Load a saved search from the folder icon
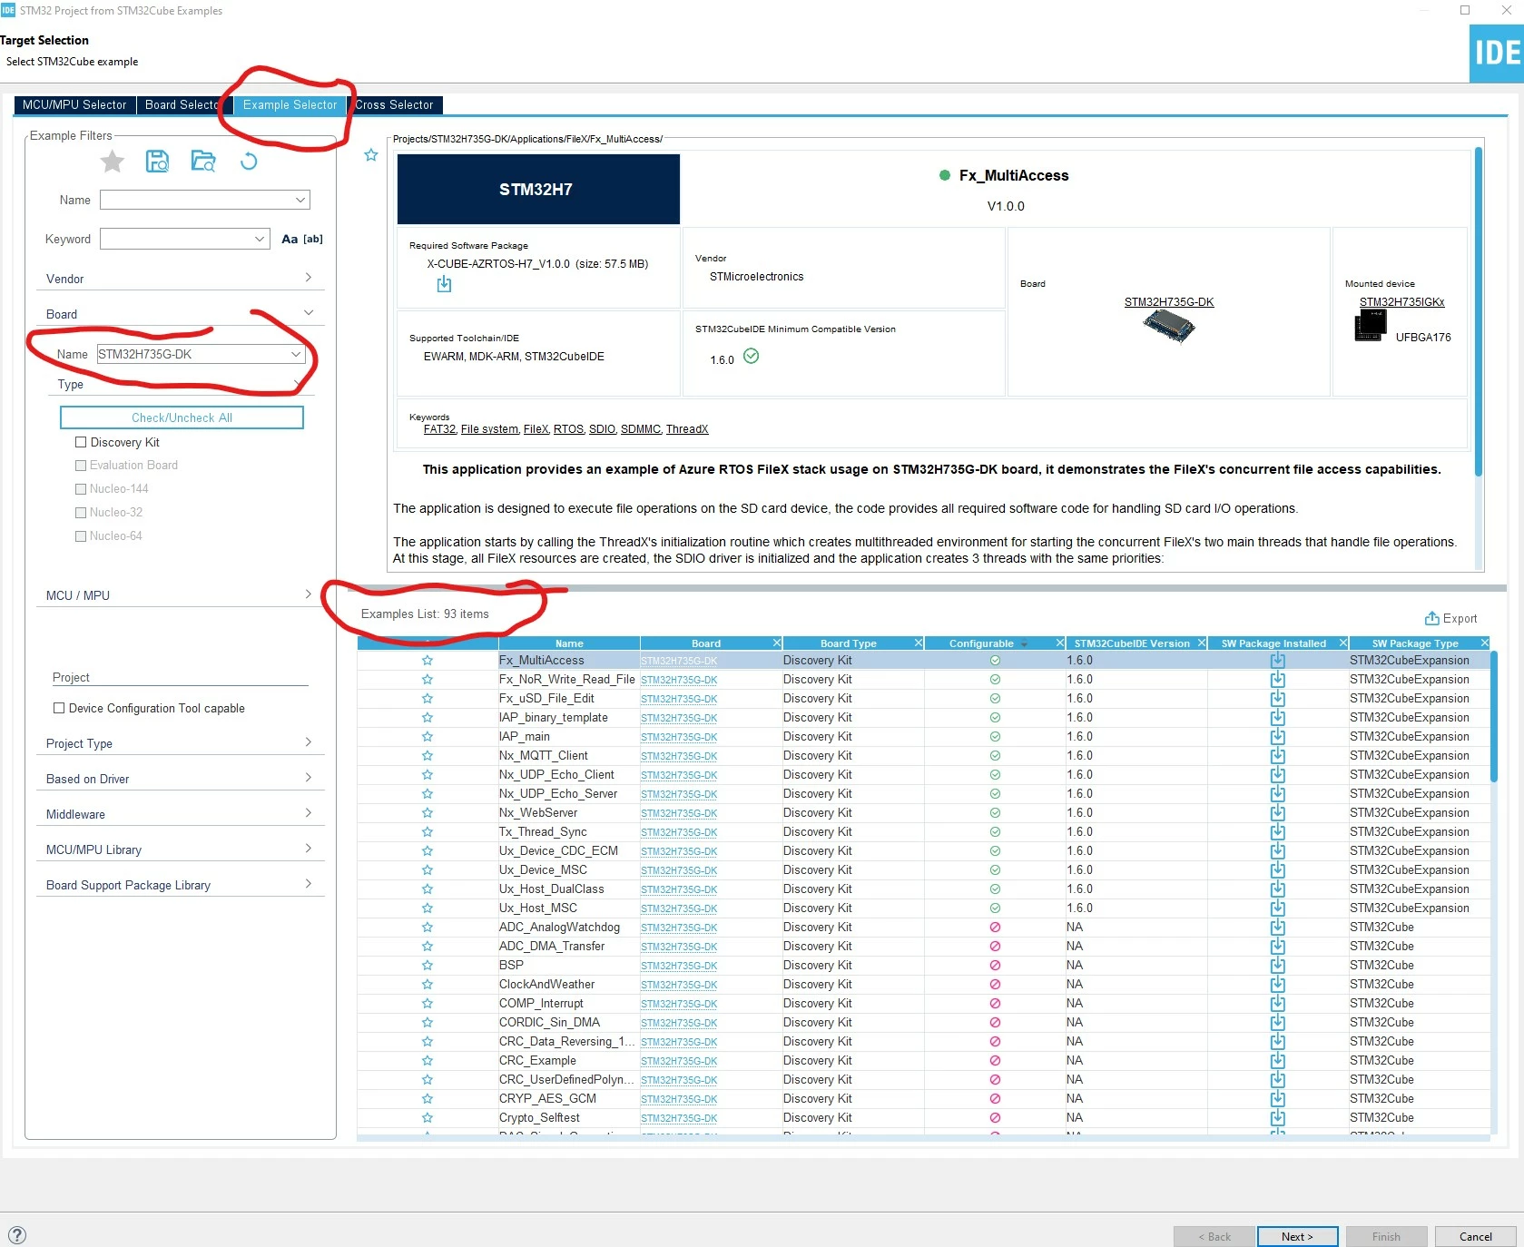 203,162
